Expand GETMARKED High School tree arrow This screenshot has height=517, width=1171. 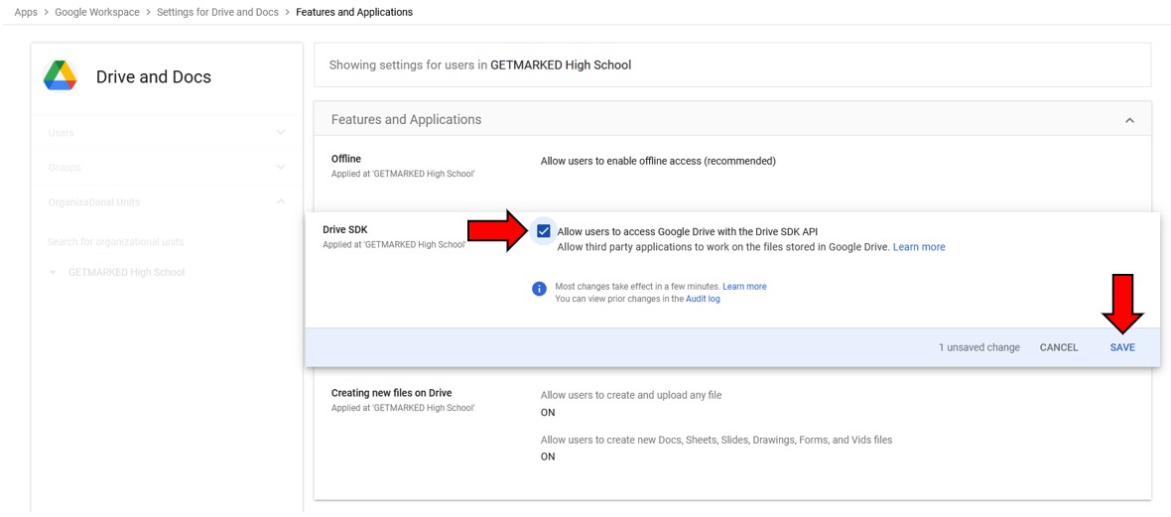pos(53,273)
